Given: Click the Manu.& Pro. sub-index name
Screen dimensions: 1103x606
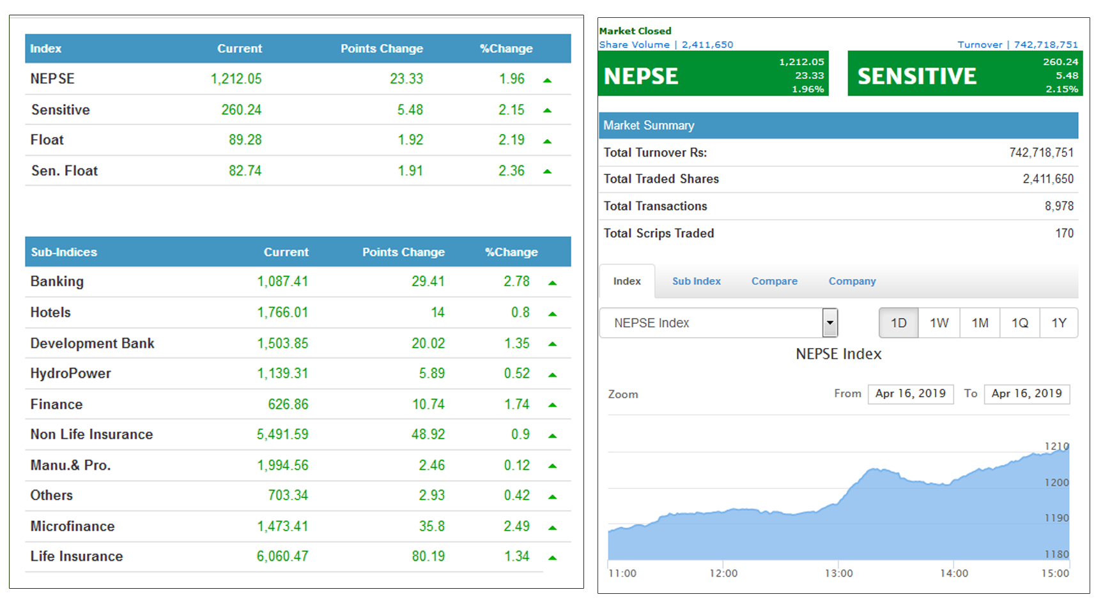Looking at the screenshot, I should coord(70,465).
